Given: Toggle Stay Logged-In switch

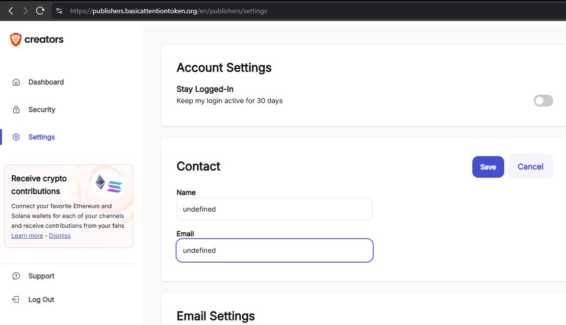Looking at the screenshot, I should 543,101.
